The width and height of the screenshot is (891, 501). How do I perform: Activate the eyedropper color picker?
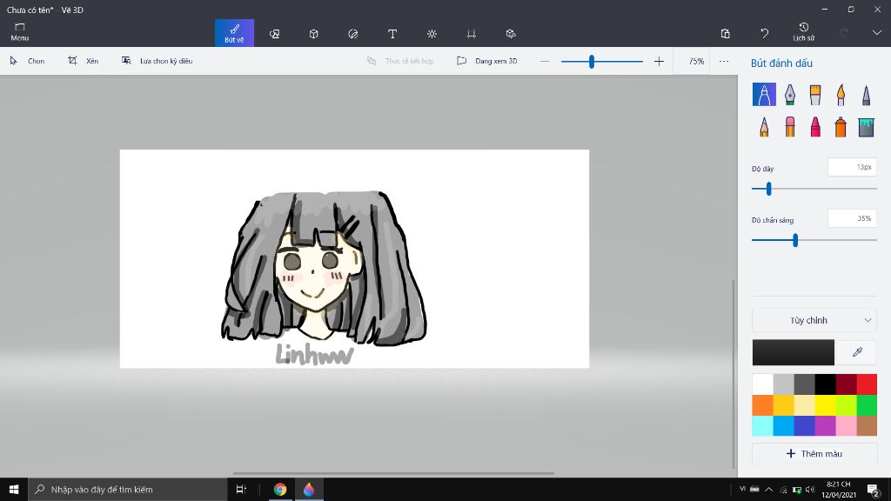[x=857, y=352]
